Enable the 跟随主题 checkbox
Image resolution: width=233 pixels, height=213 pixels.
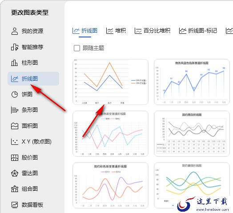pos(77,48)
